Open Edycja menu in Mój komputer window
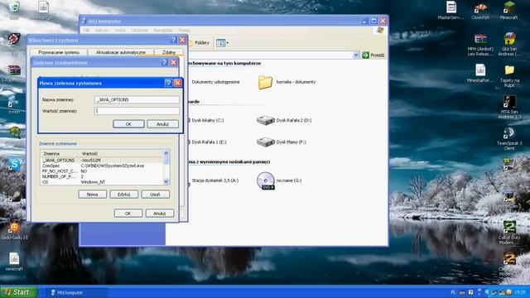 (102, 30)
